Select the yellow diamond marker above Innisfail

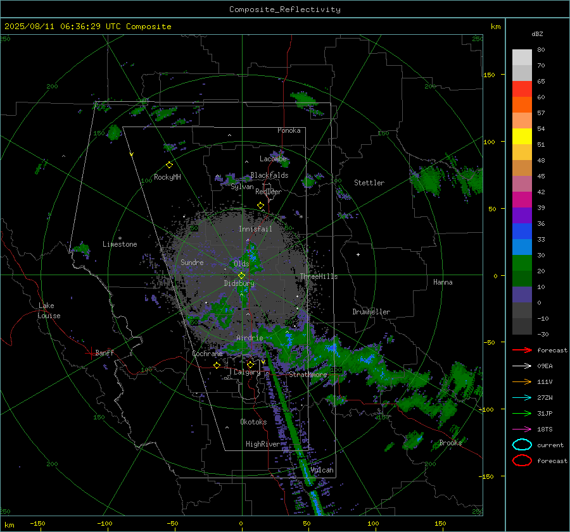260,206
